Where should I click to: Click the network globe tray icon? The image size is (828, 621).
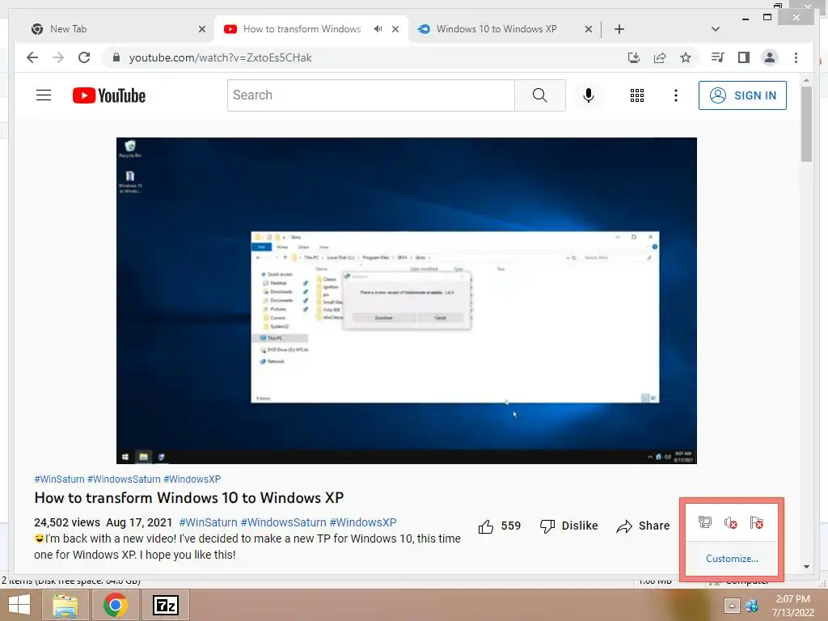point(752,605)
